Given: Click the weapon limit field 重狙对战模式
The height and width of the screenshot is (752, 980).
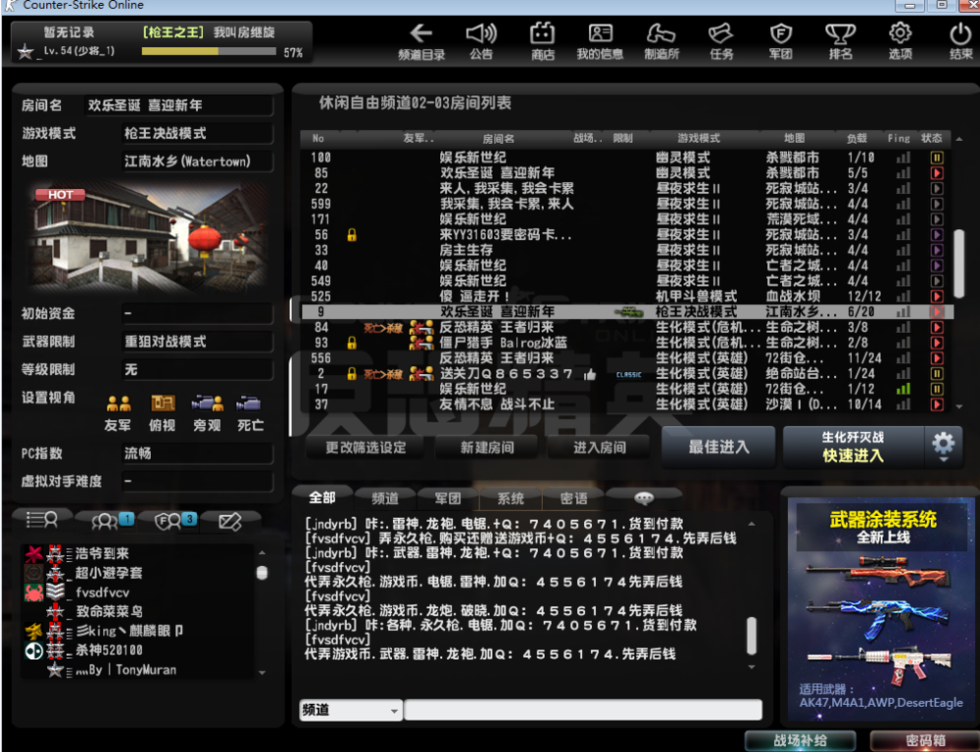Looking at the screenshot, I should point(197,342).
